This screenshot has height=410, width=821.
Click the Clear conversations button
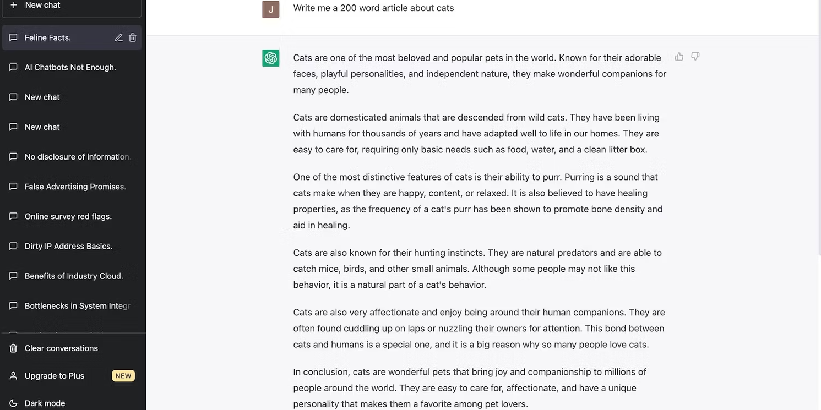tap(72, 348)
